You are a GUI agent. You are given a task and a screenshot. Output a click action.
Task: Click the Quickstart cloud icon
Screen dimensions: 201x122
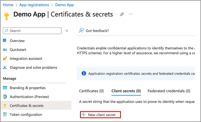click(5, 50)
